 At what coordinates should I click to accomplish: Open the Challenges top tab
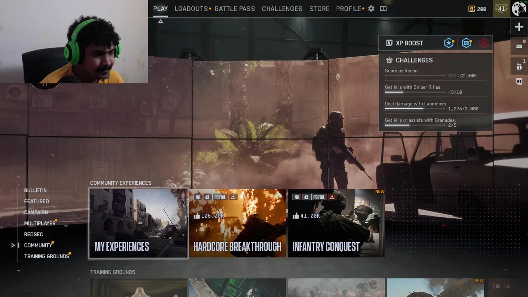point(282,9)
